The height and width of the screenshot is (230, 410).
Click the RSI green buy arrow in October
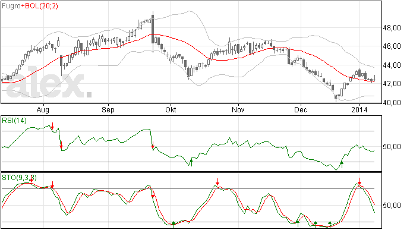(x=191, y=162)
